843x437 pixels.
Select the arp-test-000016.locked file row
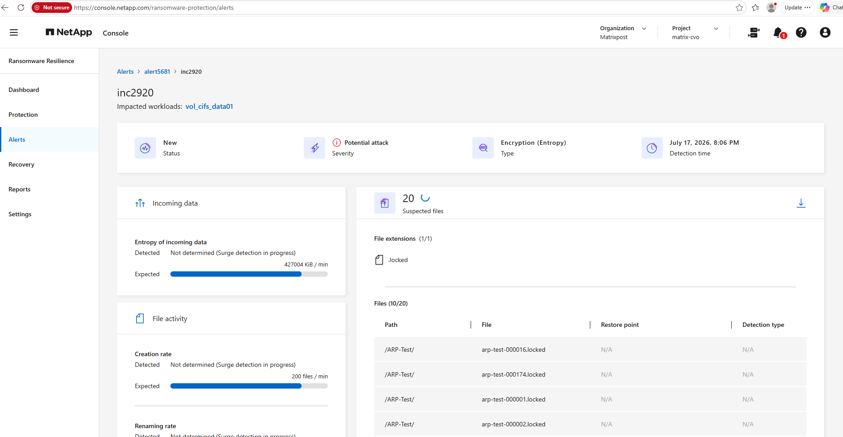(590, 350)
